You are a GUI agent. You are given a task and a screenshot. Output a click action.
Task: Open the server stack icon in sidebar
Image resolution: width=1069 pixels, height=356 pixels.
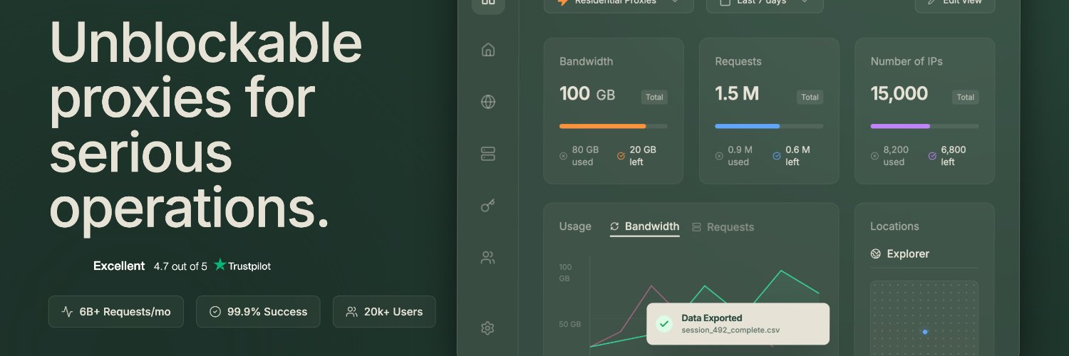(488, 154)
